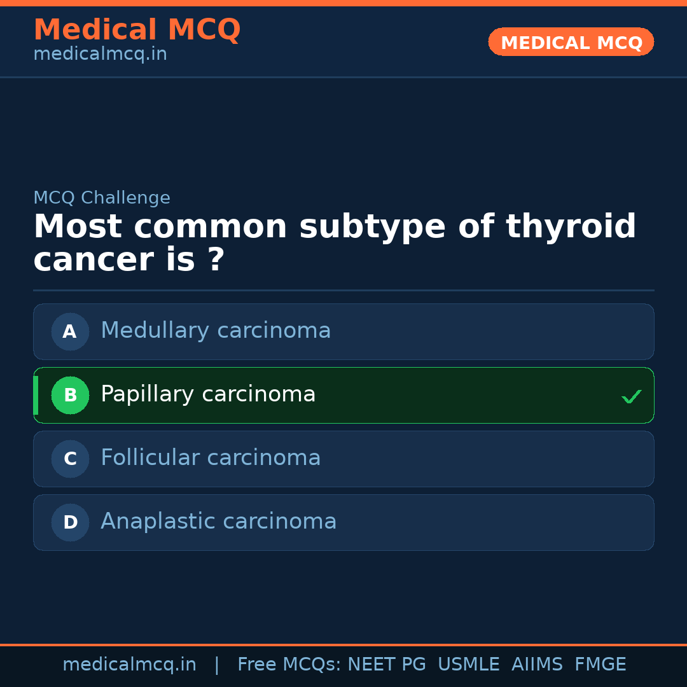Viewport: 687px width, 687px height.
Task: Click the green checkmark on Papillary carcinoma
Action: point(631,396)
